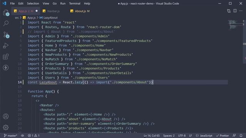Image resolution: width=246 pixels, height=138 pixels.
Task: Click './components/FeaturedProducts' import path
Action: click(x=122, y=41)
